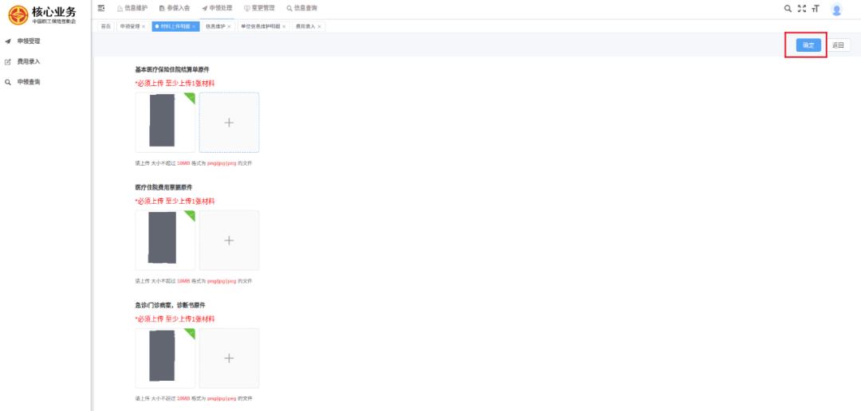861x411 pixels.
Task: Close the 申领受理 tab
Action: pyautogui.click(x=143, y=26)
